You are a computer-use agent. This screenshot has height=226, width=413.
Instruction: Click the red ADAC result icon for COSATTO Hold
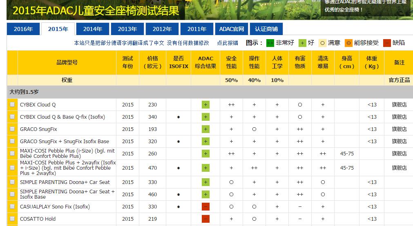(x=205, y=219)
